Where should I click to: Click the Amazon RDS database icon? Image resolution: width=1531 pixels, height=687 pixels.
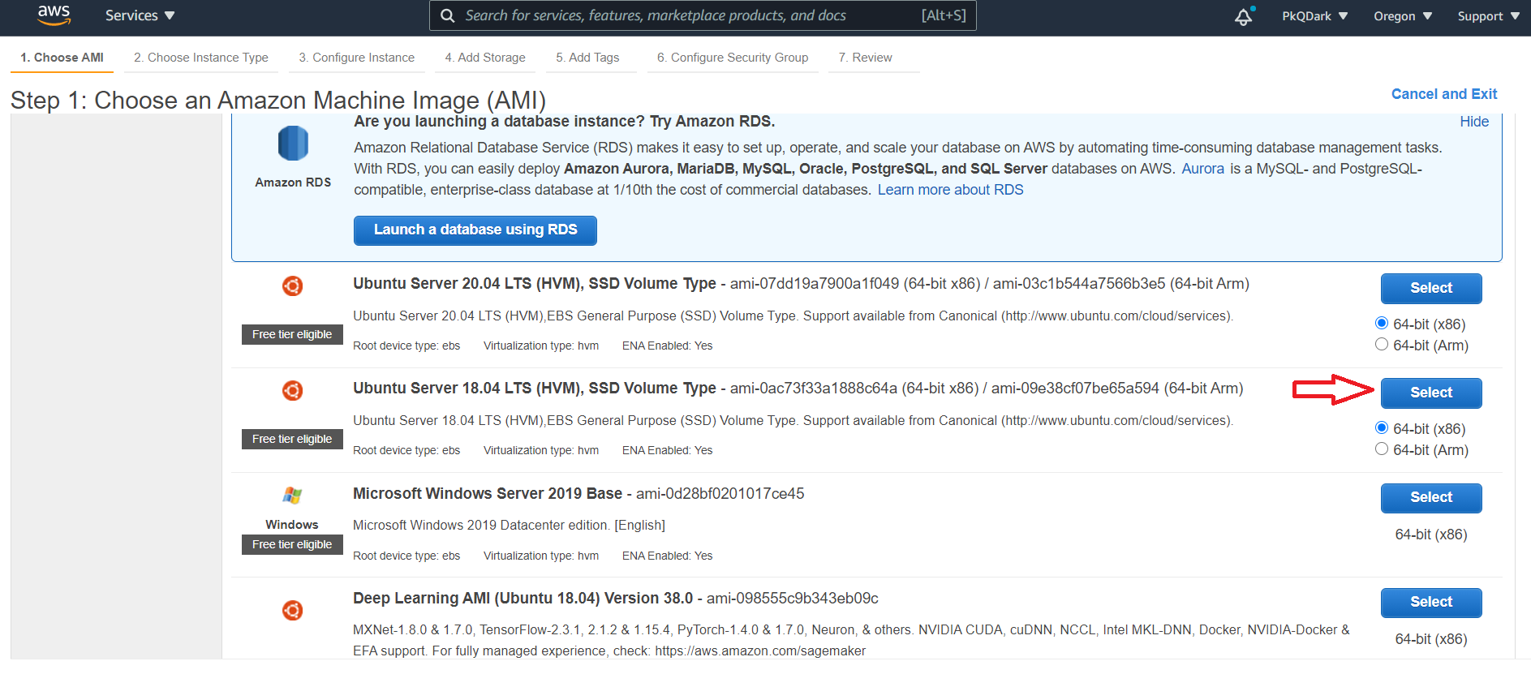pos(293,144)
